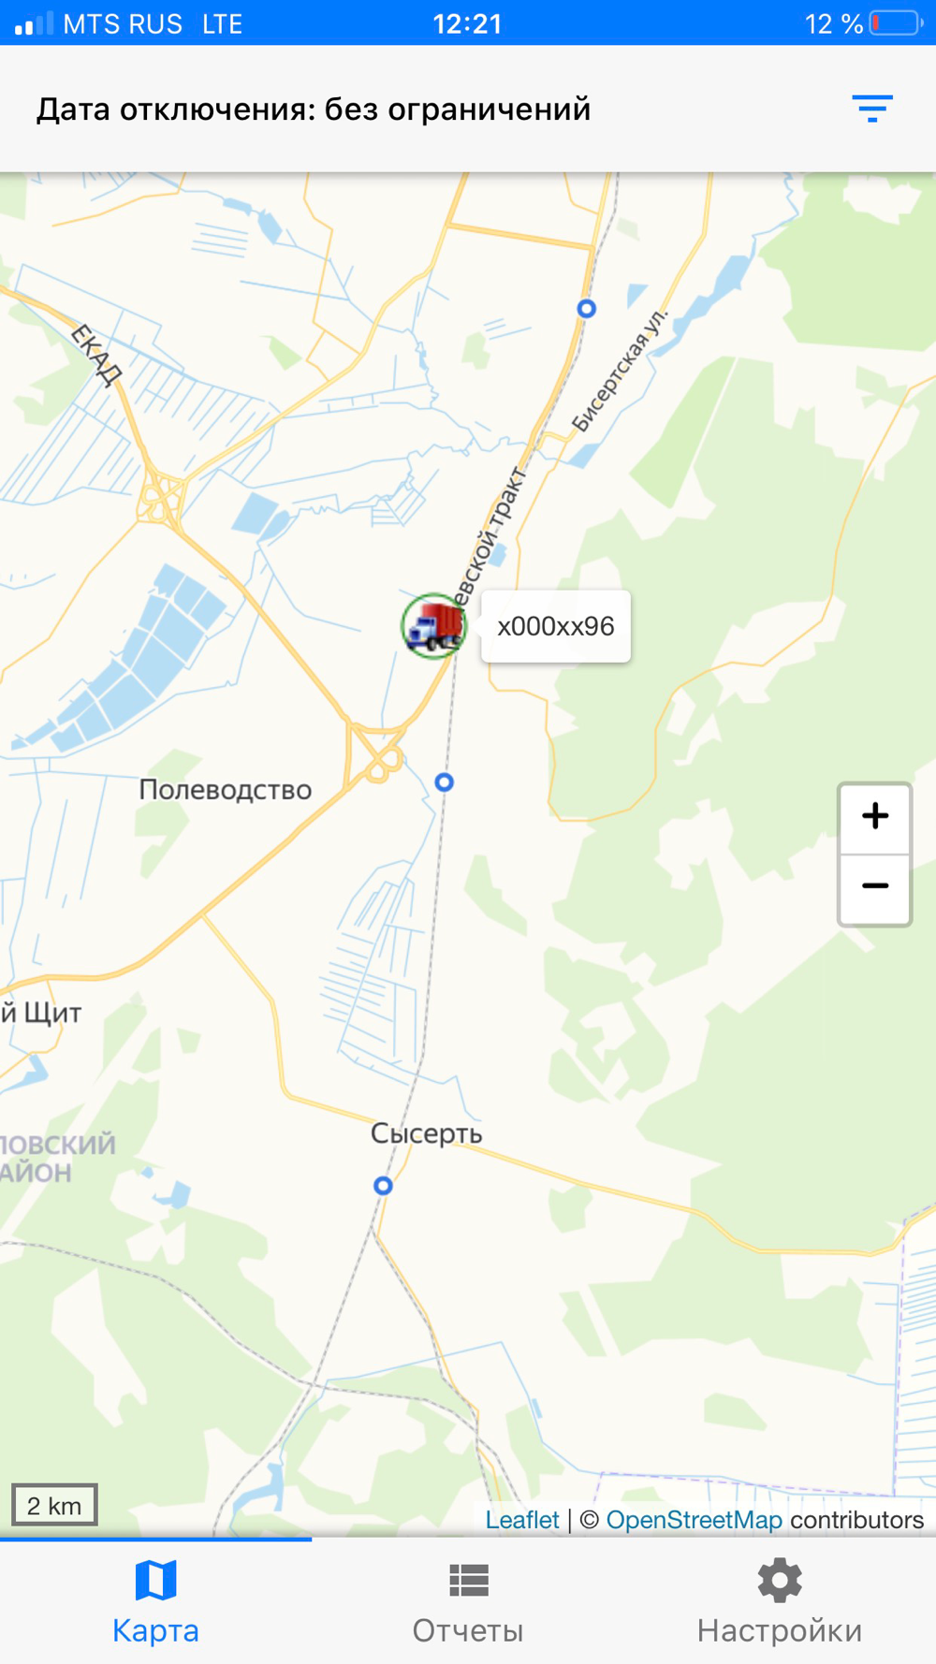Zoom out with the minus button

pyautogui.click(x=874, y=888)
